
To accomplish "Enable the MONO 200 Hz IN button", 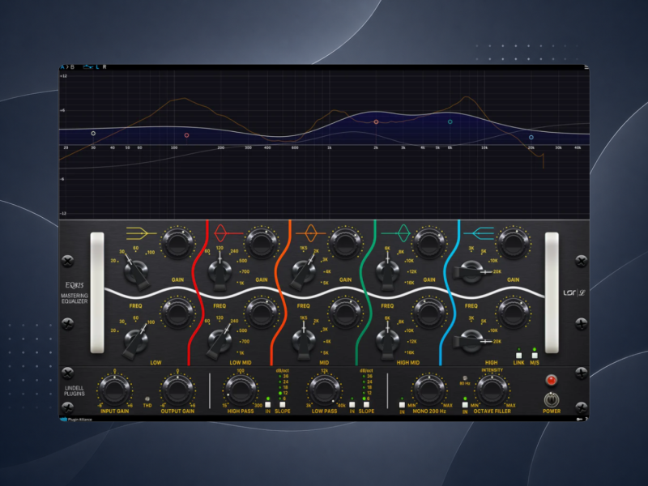I will point(402,404).
